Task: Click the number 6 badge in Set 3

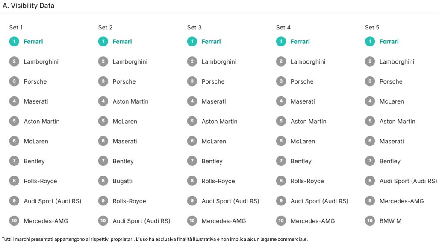Action: tap(192, 141)
